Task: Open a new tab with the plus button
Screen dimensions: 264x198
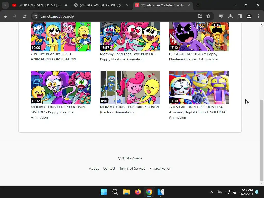Action: (x=198, y=5)
